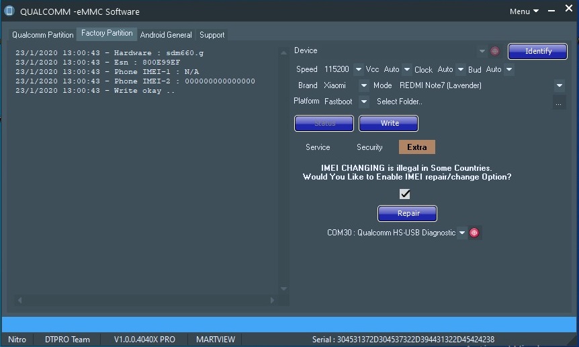Close the QUALCOMM eMMC Software window

click(x=569, y=8)
